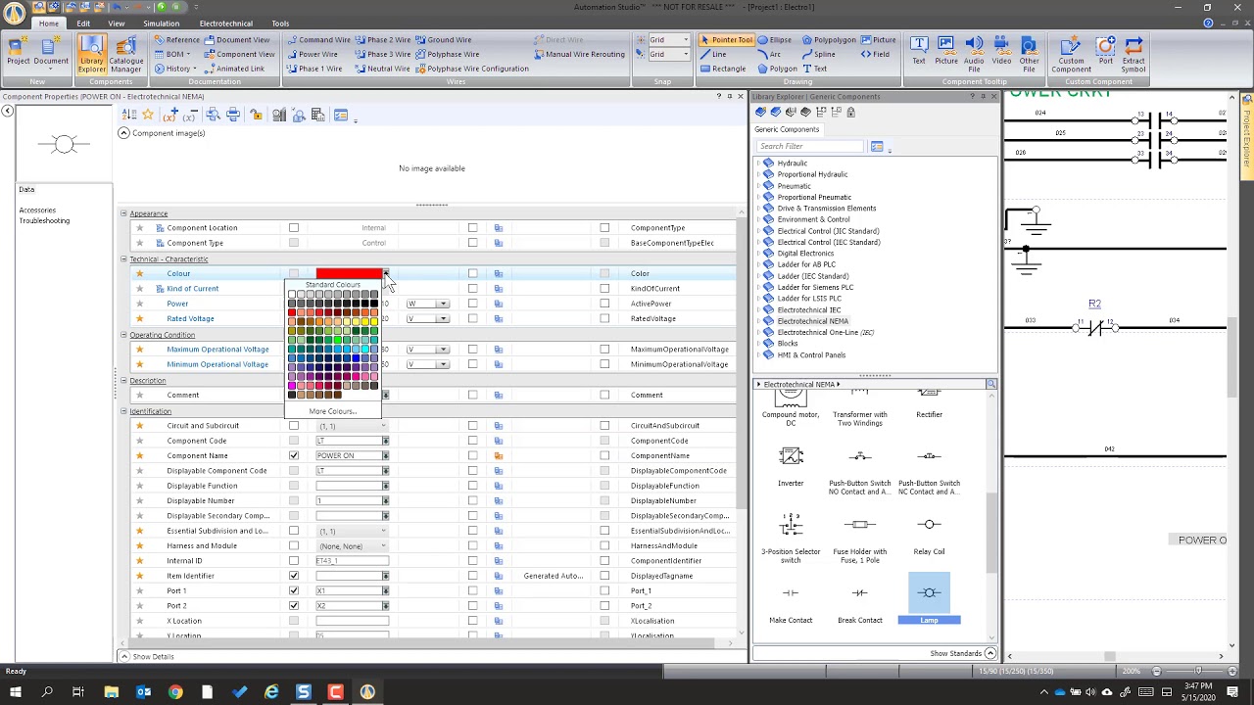Toggle Item Identifier checkbox

point(294,576)
